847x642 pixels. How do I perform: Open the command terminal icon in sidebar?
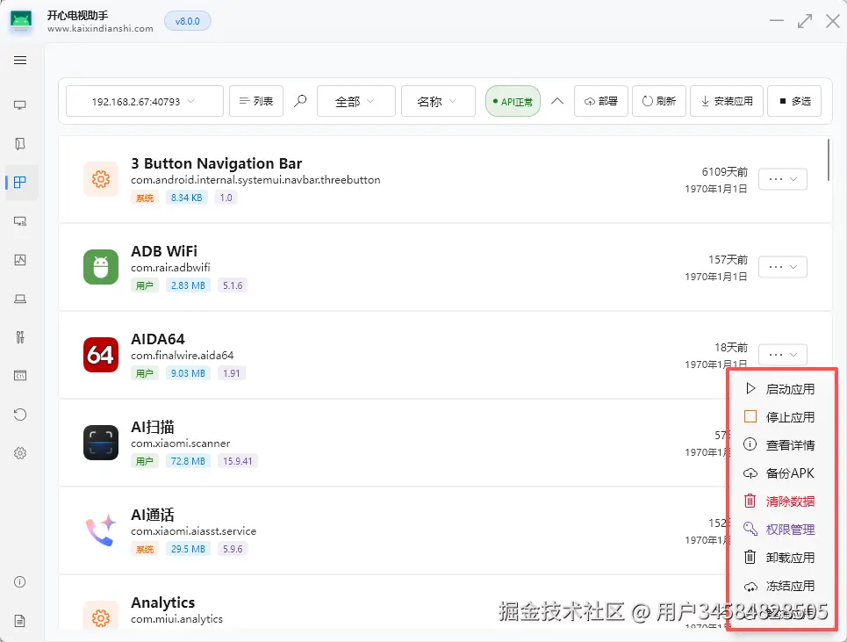pos(20,376)
